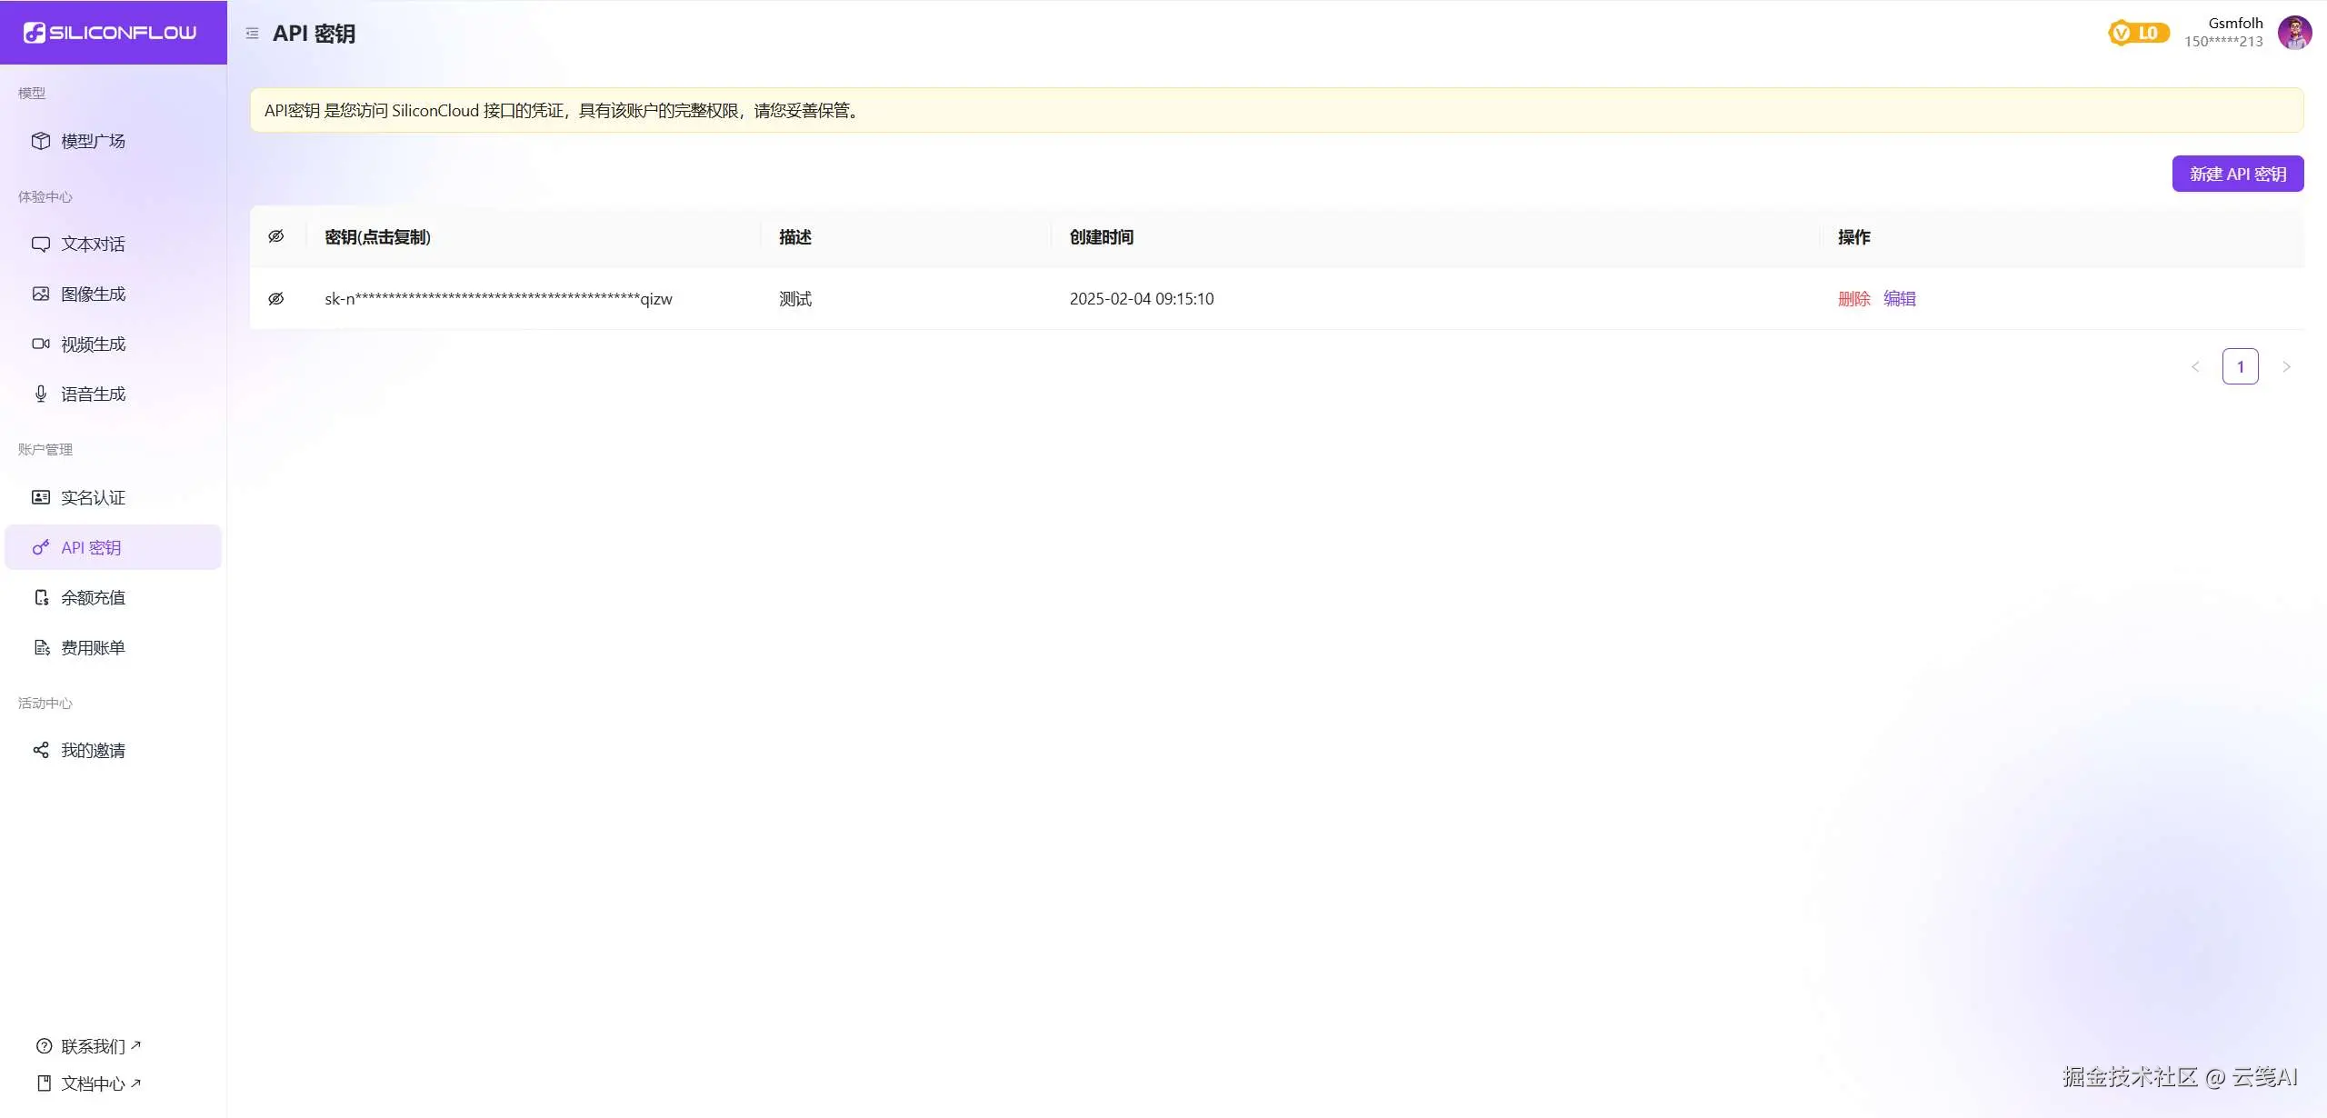
Task: Open voice generation (语音生成) page
Action: [x=93, y=394]
